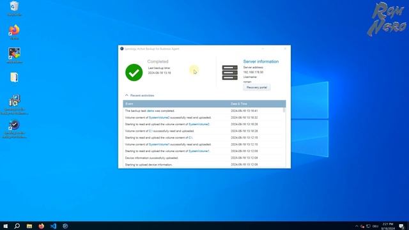Screen dimensions: 409x230
Task: Switch to Firefox in the taskbar
Action: (41, 226)
